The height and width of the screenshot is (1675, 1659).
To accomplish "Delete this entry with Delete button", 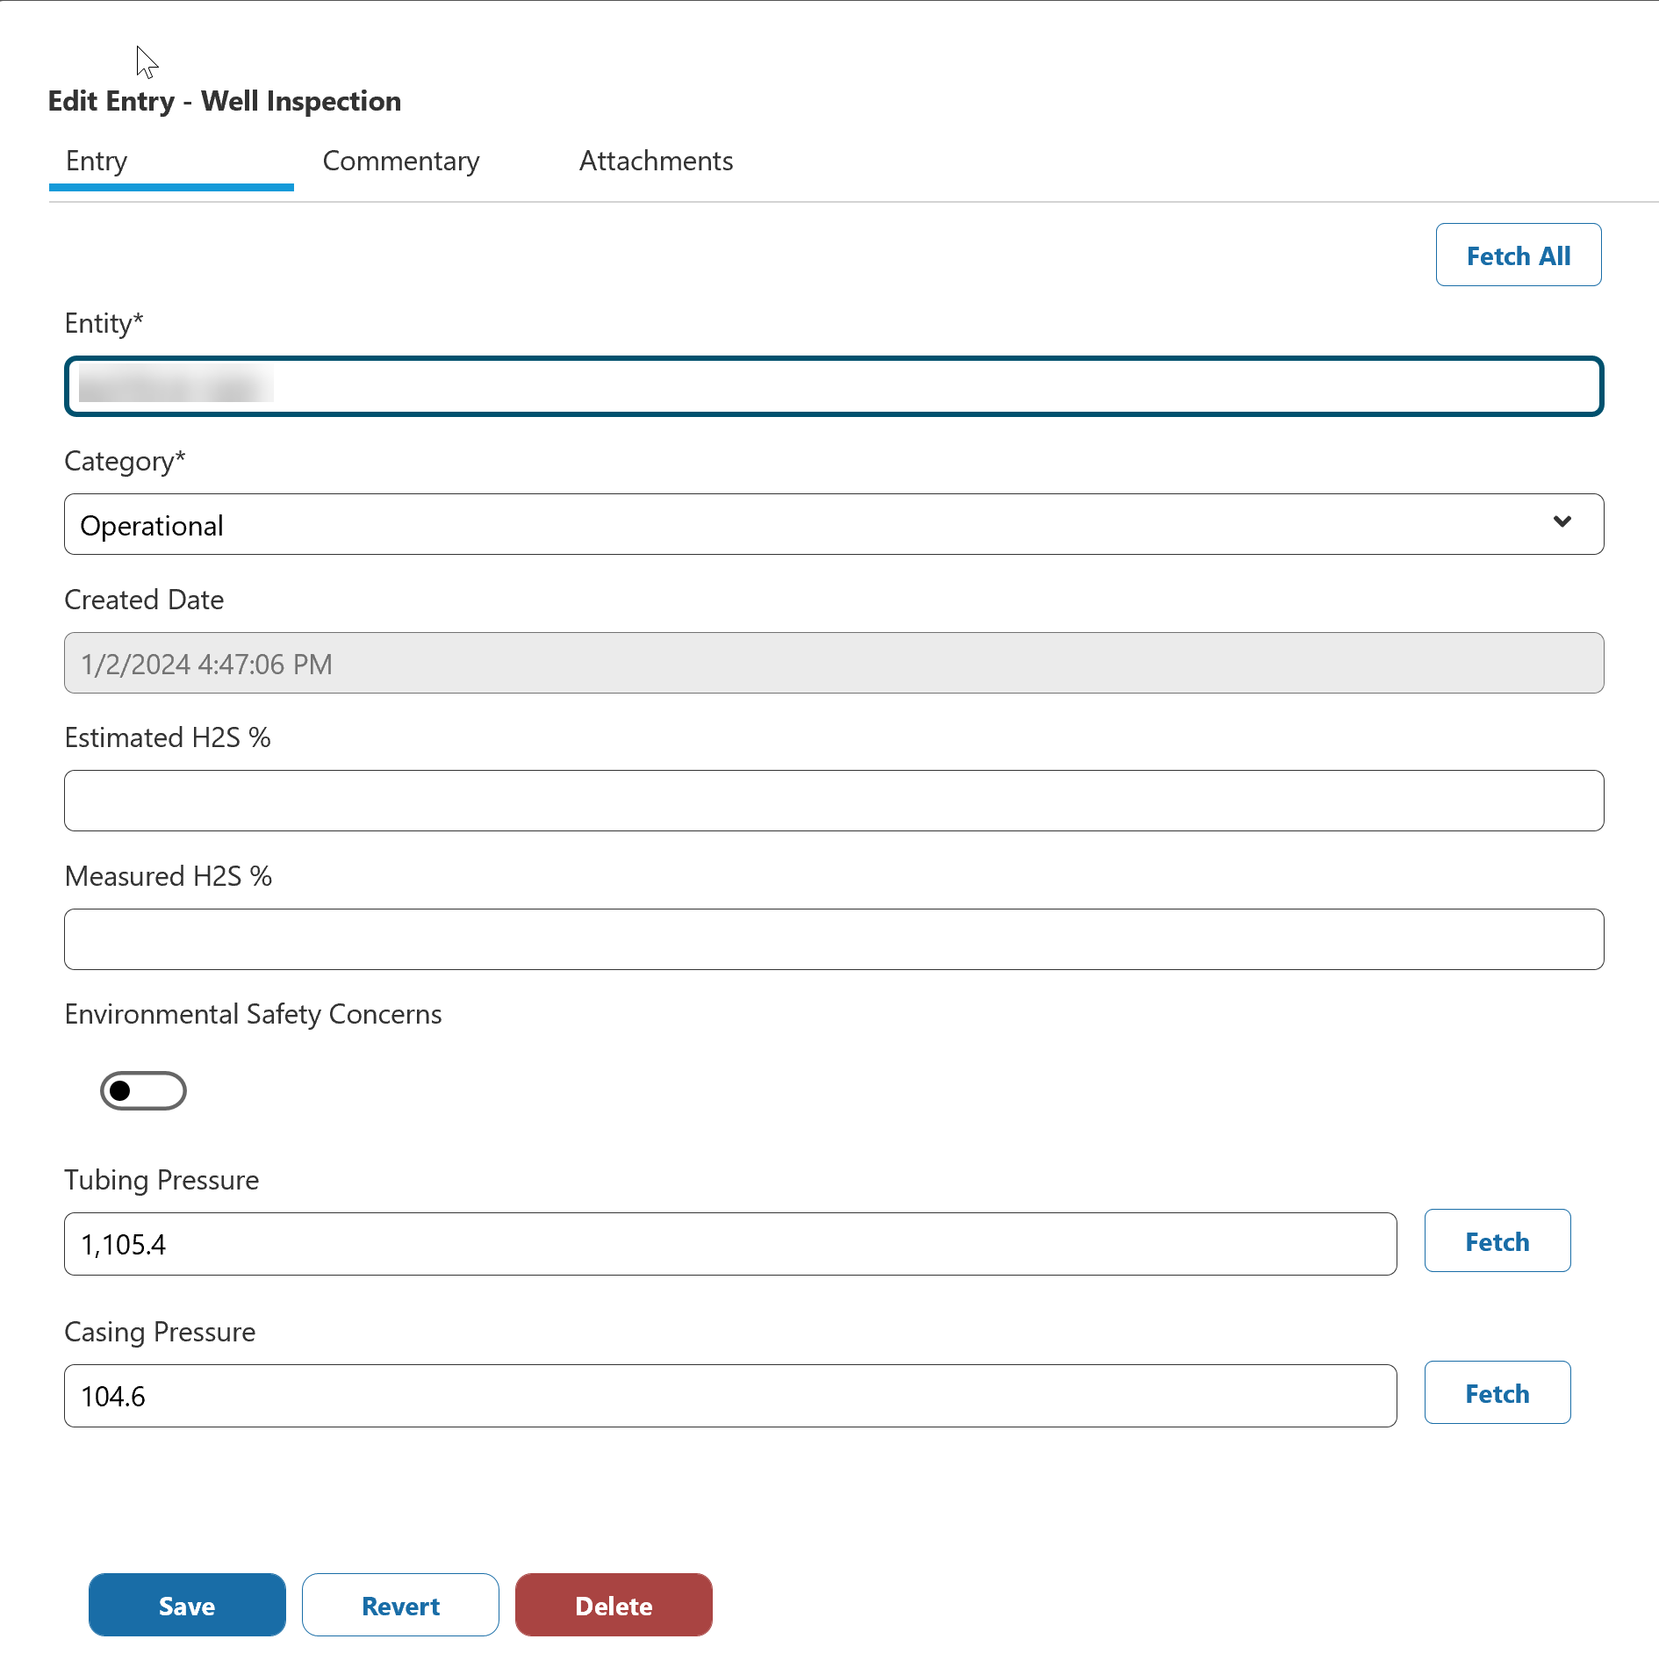I will (x=614, y=1605).
